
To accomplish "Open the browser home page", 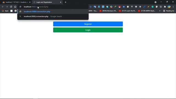I will [x=15, y=7].
